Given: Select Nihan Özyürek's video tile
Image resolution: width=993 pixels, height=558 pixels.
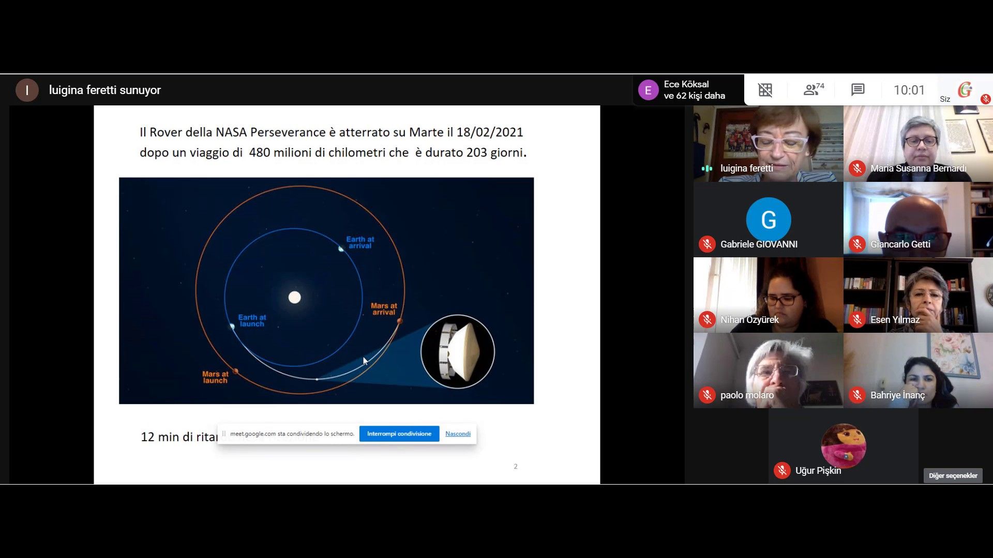Looking at the screenshot, I should [768, 295].
